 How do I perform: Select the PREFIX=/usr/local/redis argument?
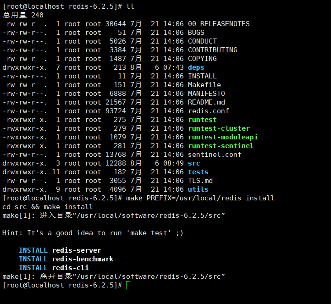(x=194, y=198)
